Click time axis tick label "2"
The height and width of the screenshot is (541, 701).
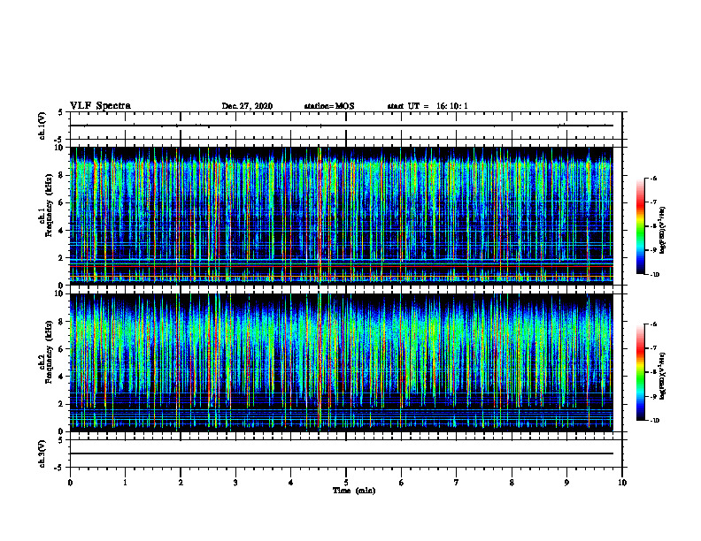(181, 483)
